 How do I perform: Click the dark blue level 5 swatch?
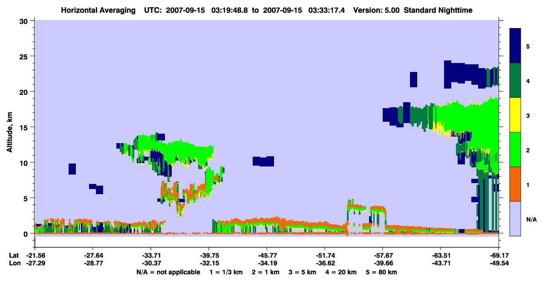click(x=515, y=46)
